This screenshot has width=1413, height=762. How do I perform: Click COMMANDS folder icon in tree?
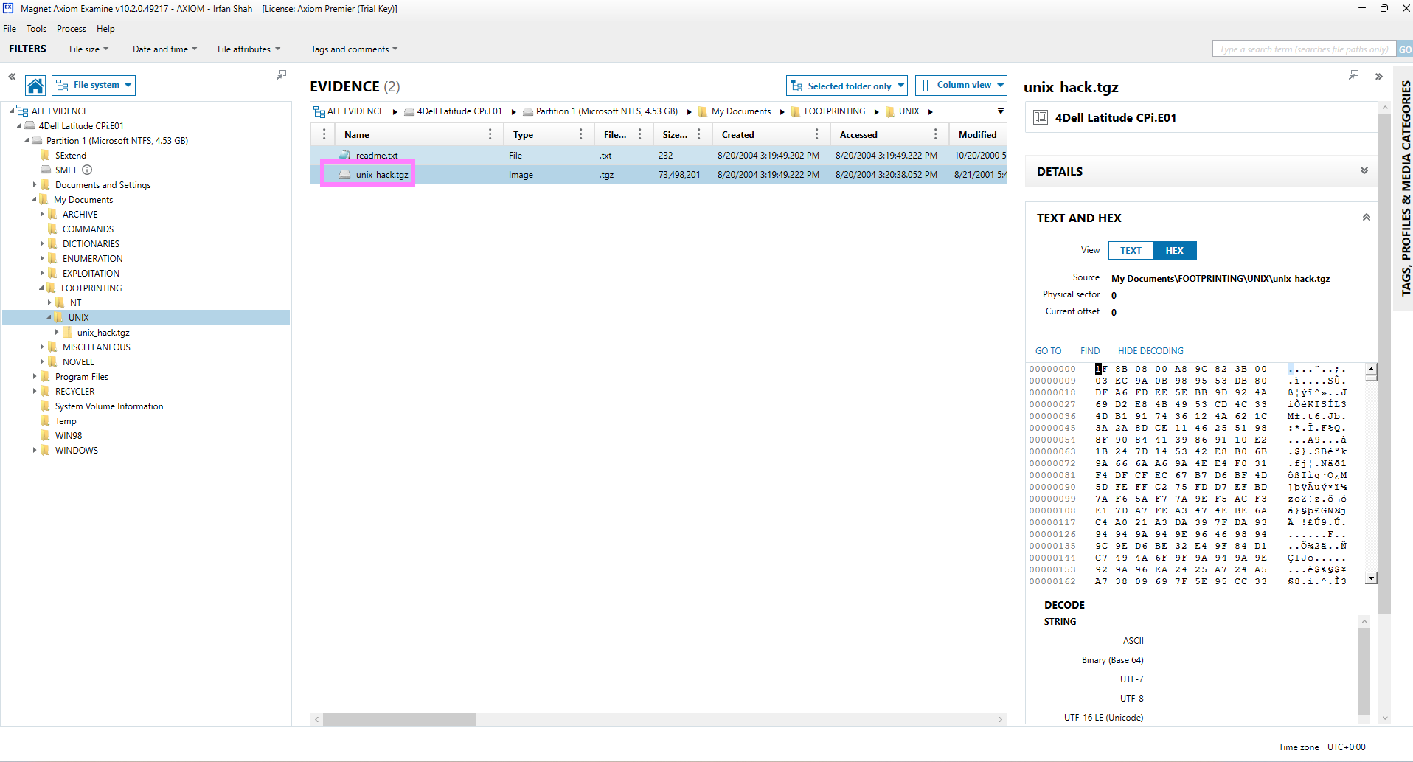click(x=52, y=229)
